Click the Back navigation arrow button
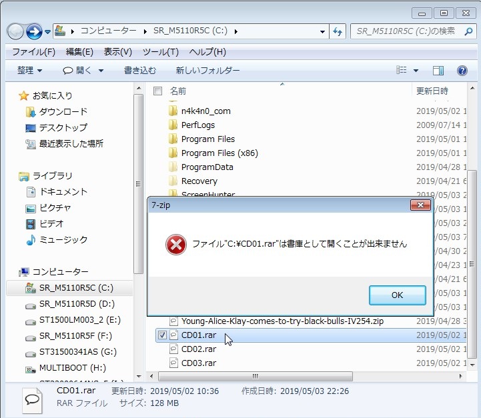Image resolution: width=481 pixels, height=418 pixels. point(15,31)
